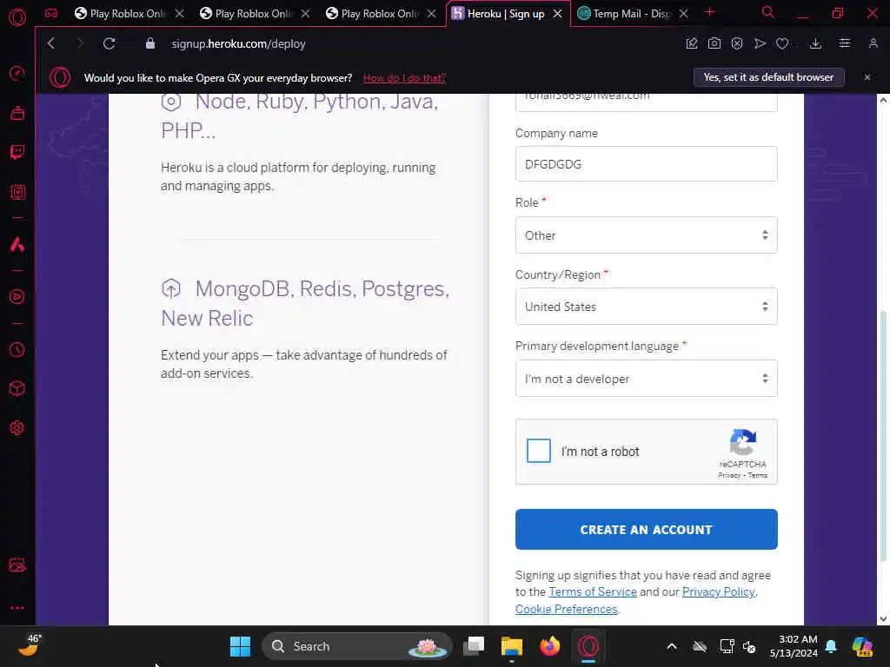
Task: Open Easy Setup sliders icon
Action: [x=845, y=43]
